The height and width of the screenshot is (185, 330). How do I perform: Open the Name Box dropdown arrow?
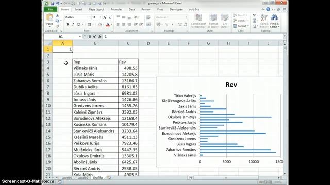tap(80, 36)
